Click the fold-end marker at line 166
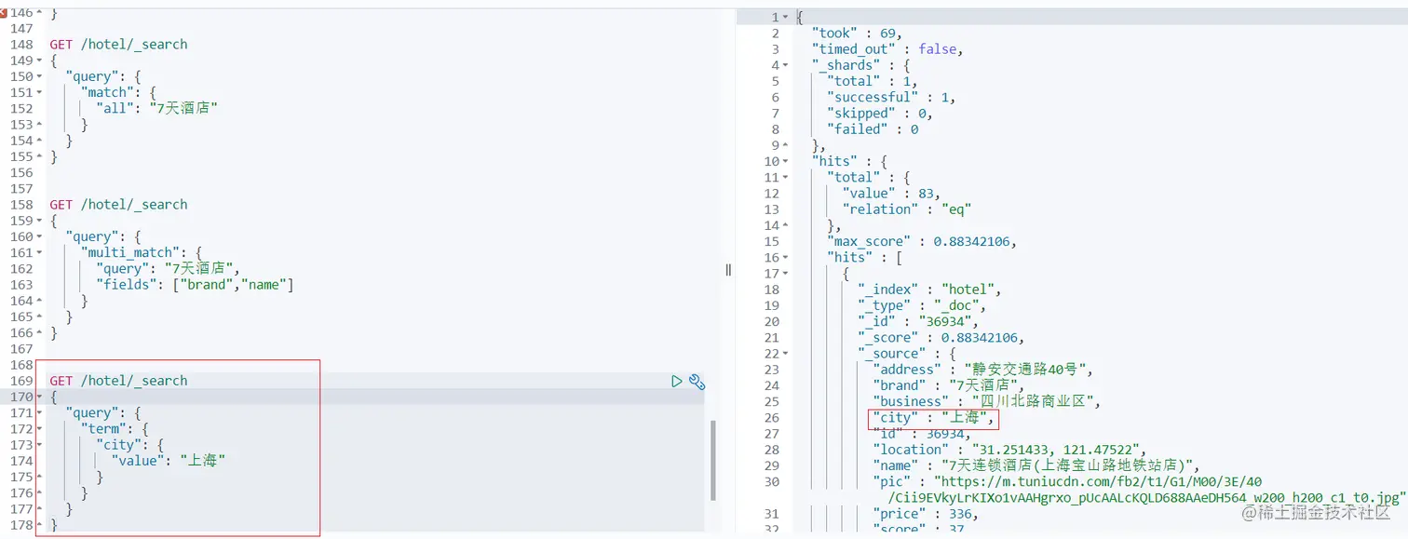 click(39, 332)
